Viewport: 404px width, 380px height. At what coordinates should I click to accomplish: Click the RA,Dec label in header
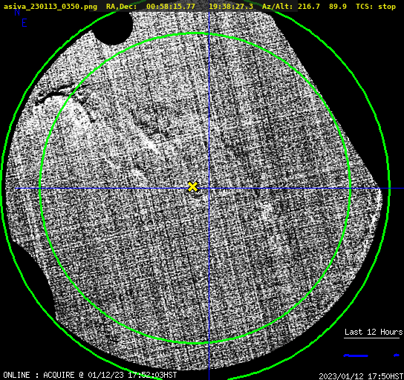point(121,7)
